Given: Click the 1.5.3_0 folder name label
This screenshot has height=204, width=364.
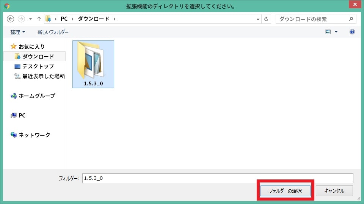Looking at the screenshot, I should [93, 83].
